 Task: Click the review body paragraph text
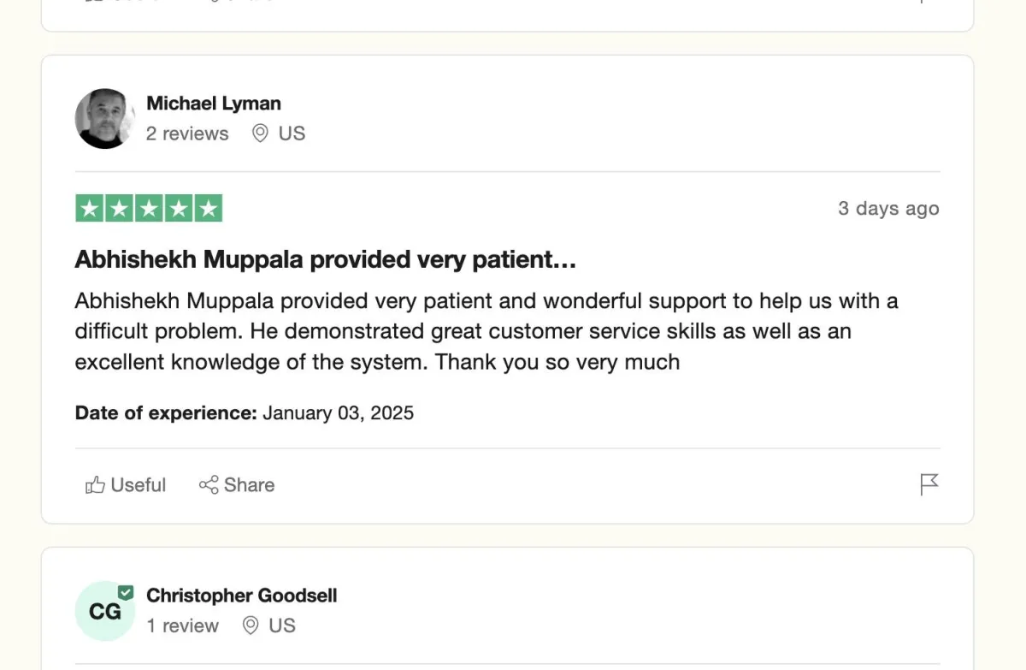pyautogui.click(x=486, y=331)
